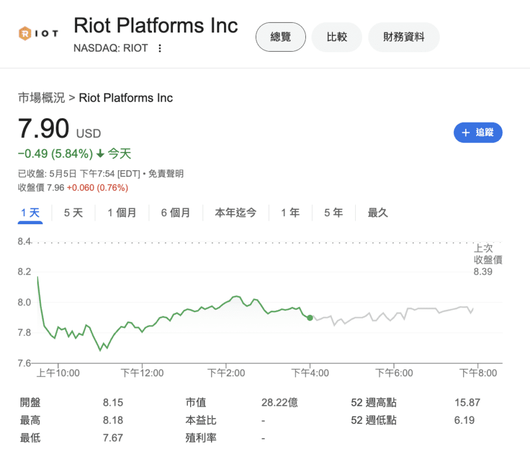This screenshot has width=530, height=454.
Task: Click the NASDAQ: RIOT ticker text
Action: tap(111, 48)
